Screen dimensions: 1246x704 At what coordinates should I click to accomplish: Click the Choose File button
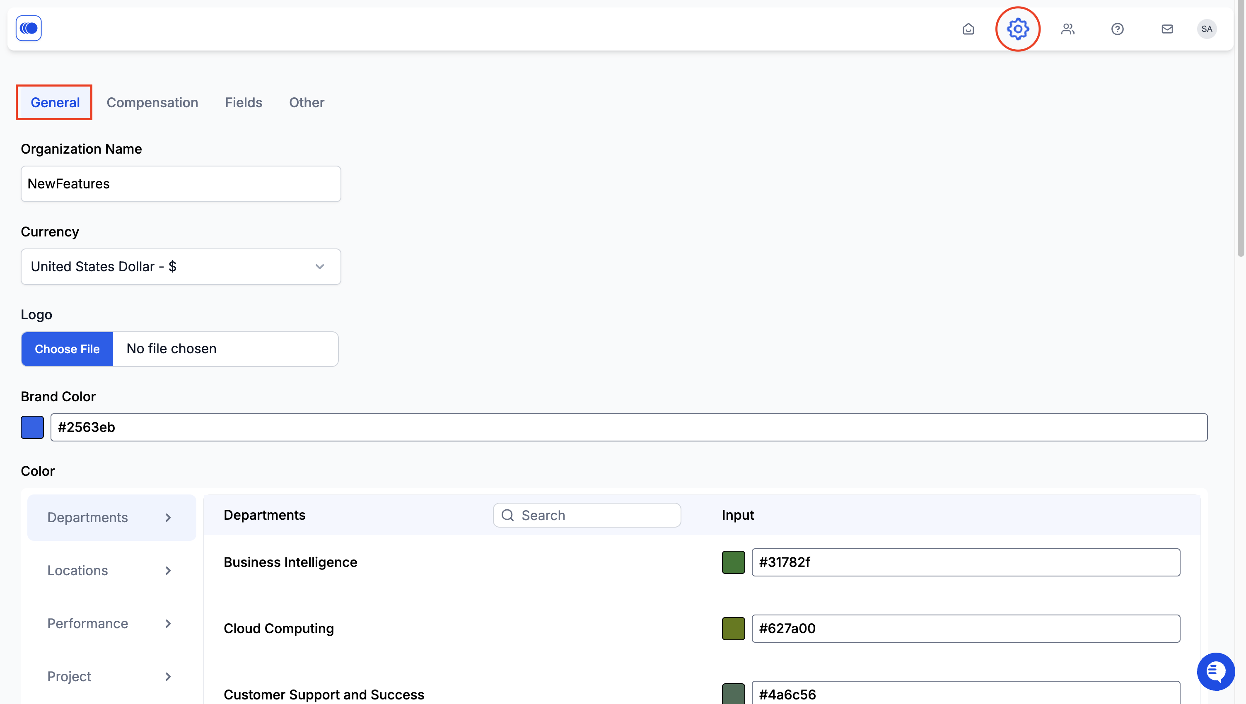[x=67, y=349]
